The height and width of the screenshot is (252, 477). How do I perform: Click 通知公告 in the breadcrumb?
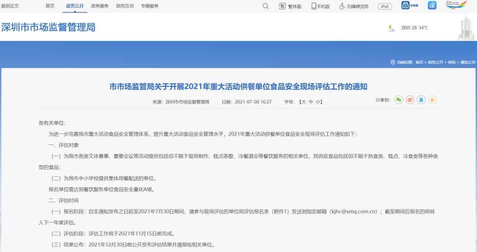point(468,63)
